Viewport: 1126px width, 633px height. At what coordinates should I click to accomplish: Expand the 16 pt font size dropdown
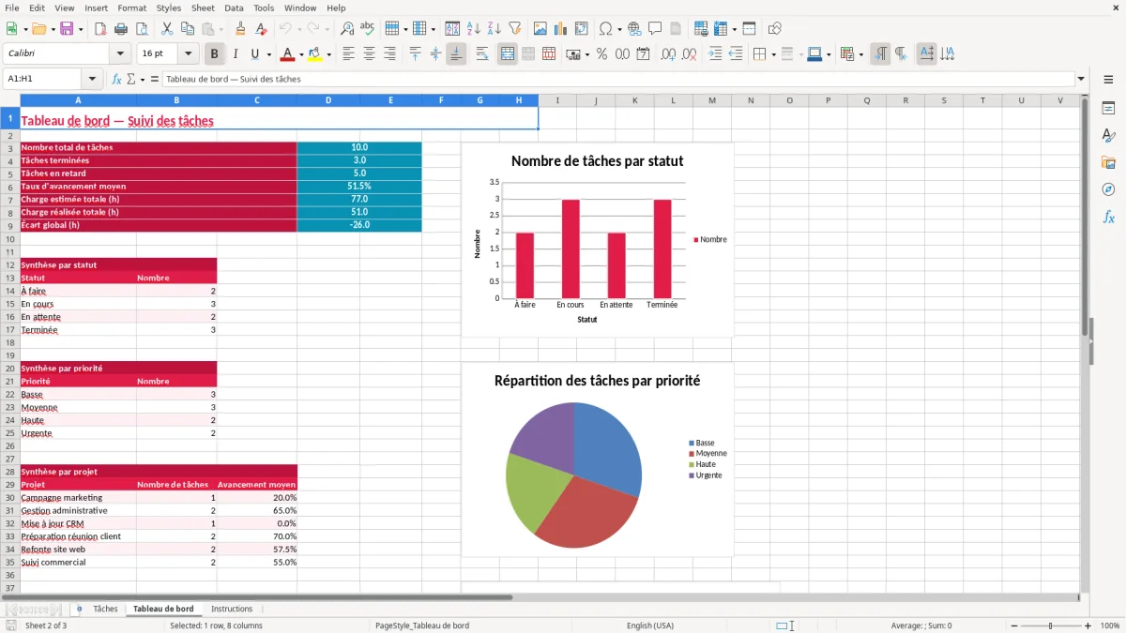pos(189,54)
